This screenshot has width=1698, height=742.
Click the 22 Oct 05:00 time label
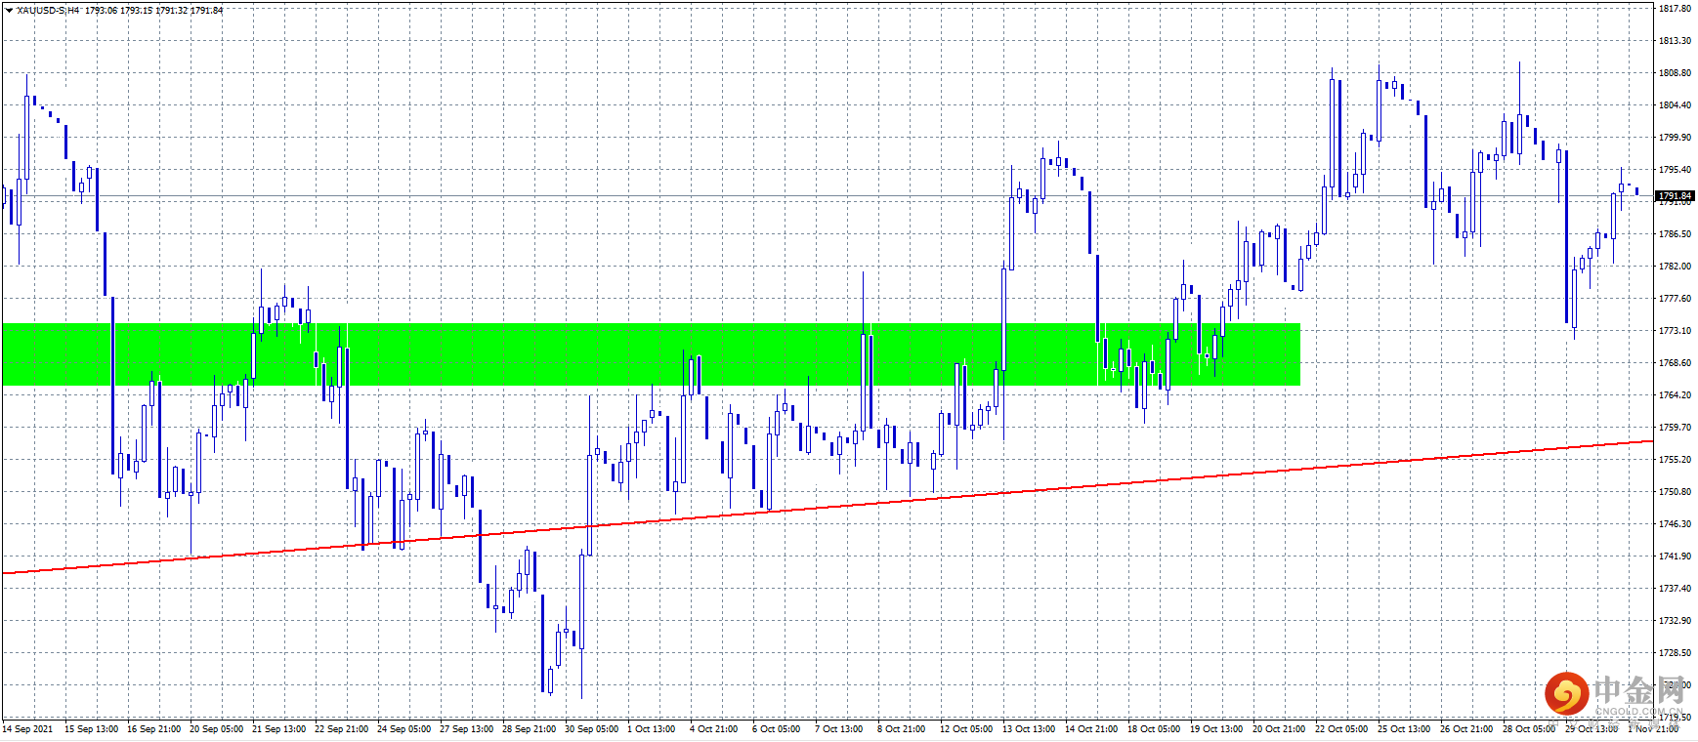click(x=1341, y=729)
